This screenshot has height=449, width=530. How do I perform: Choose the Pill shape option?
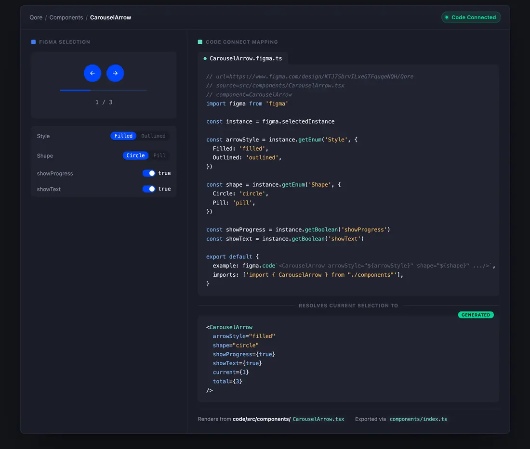(x=159, y=155)
